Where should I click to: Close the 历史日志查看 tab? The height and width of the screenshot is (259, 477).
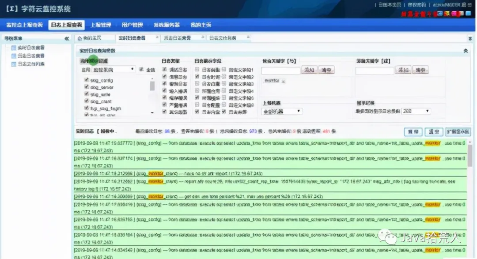[203, 37]
